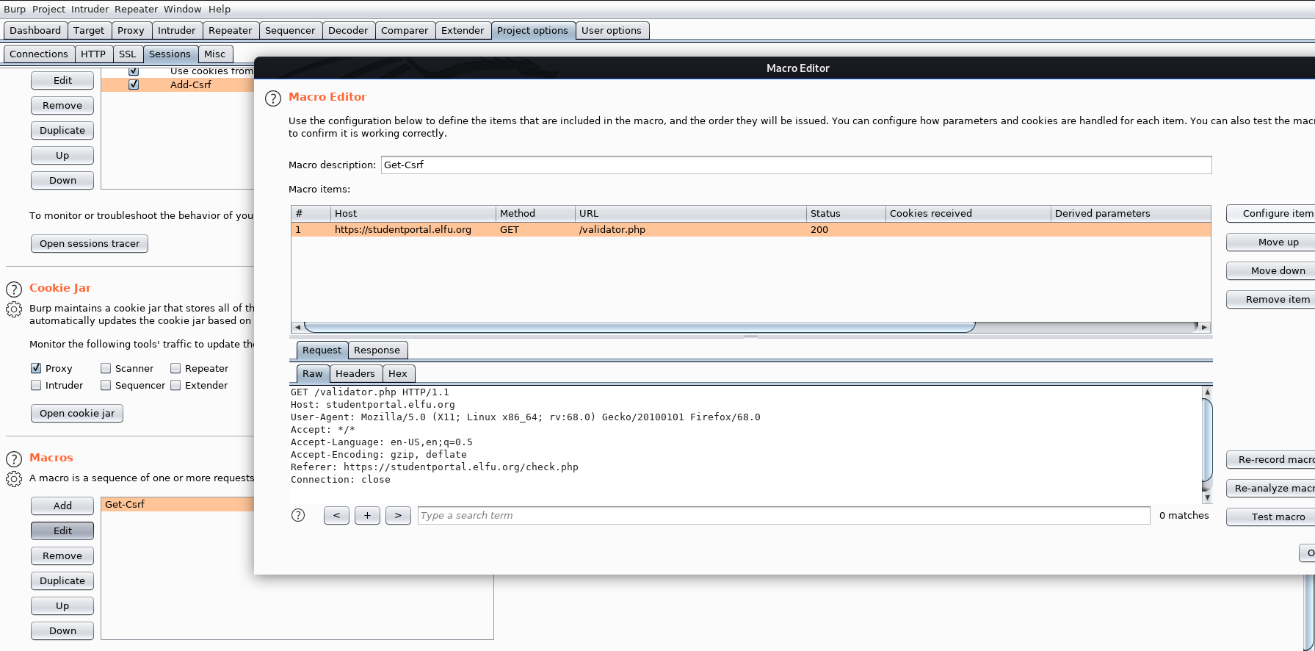
Task: Go to previous search match with < button
Action: [x=336, y=516]
